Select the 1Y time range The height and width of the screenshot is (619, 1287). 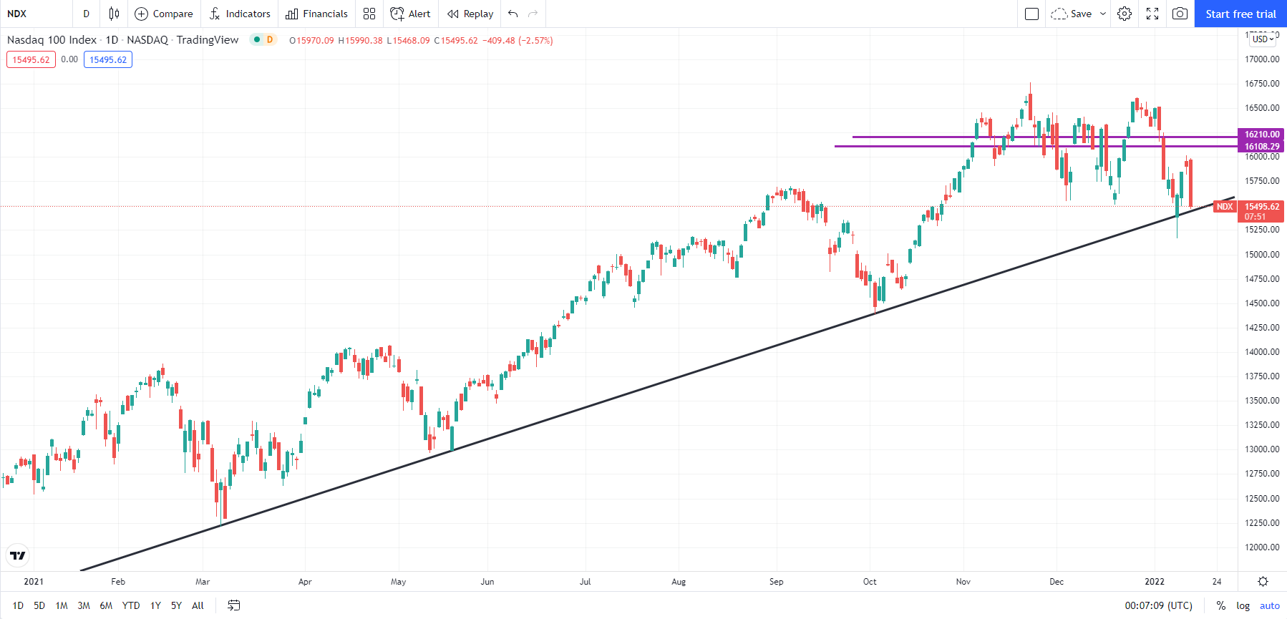pyautogui.click(x=155, y=605)
